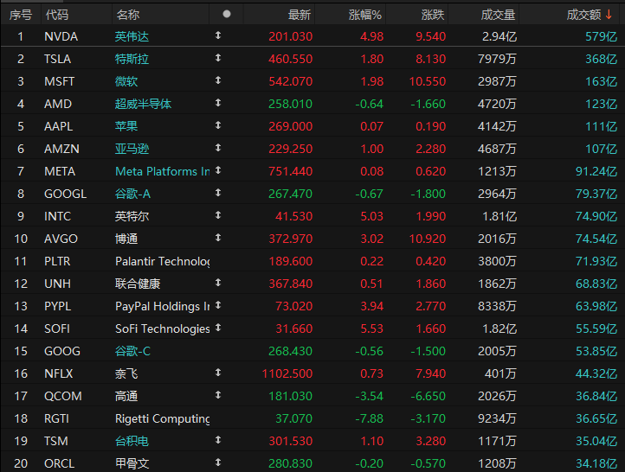
Task: Click the up-down marker icon in QCOM row
Action: tap(218, 395)
